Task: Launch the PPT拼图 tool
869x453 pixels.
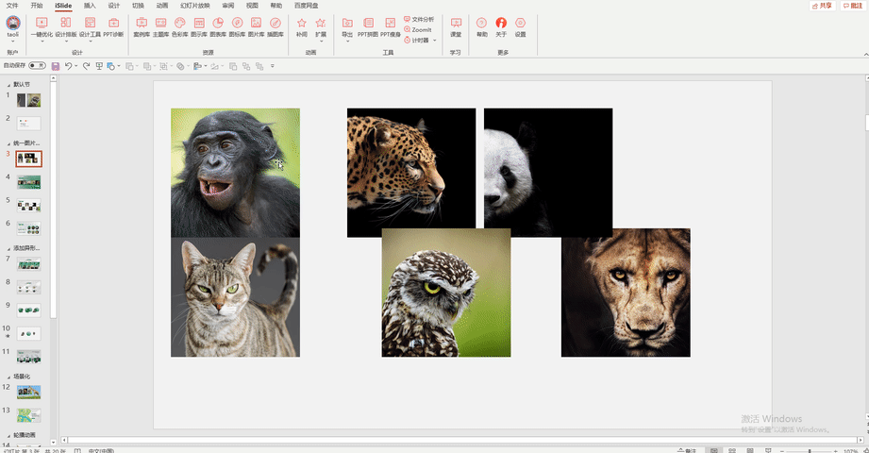Action: point(368,26)
